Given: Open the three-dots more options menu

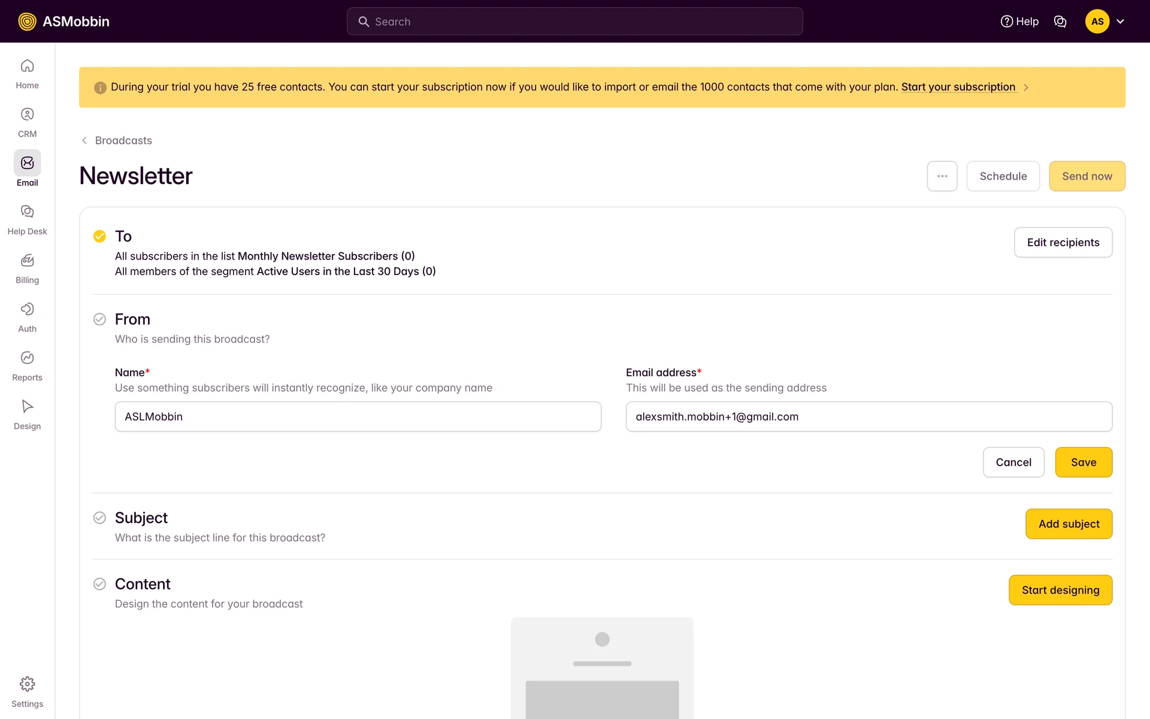Looking at the screenshot, I should 942,176.
